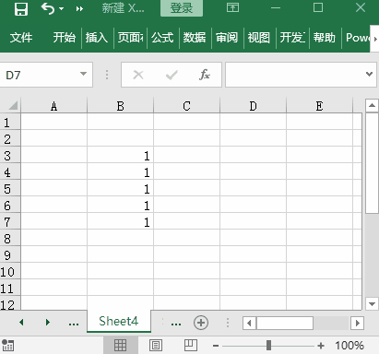Switch to Page Break Preview
Viewport: 379px width, 354px height.
click(191, 345)
